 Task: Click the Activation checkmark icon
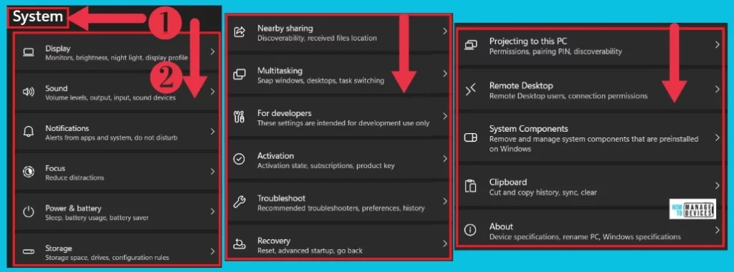pyautogui.click(x=239, y=160)
